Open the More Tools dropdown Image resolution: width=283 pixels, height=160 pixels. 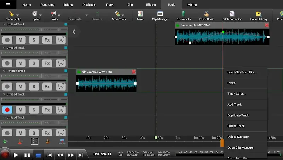pyautogui.click(x=124, y=15)
